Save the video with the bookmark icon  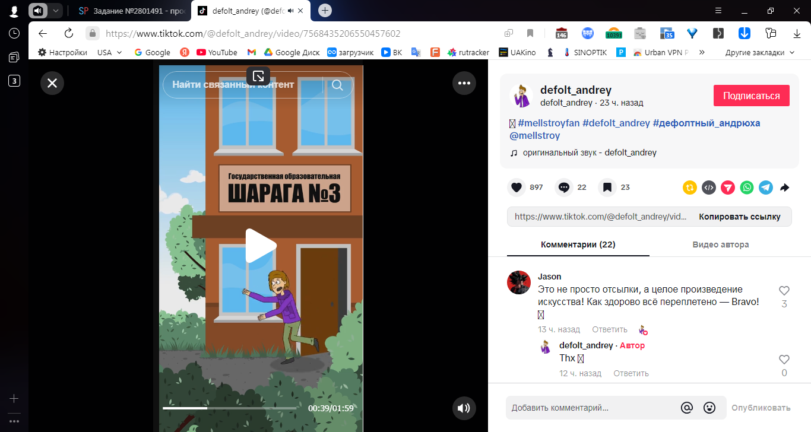click(607, 188)
